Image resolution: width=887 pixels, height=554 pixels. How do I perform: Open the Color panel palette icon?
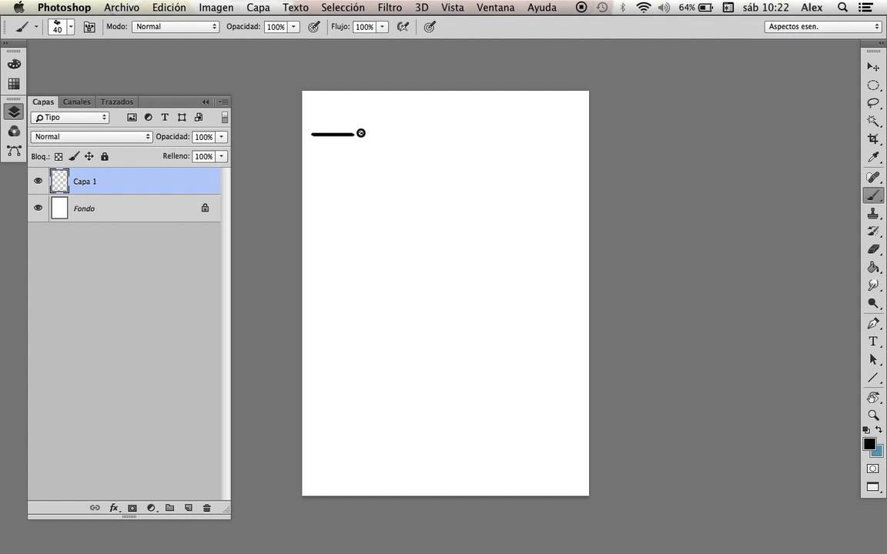coord(14,64)
